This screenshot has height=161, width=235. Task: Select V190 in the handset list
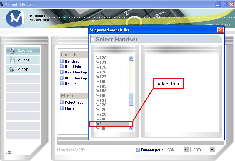coord(101,95)
